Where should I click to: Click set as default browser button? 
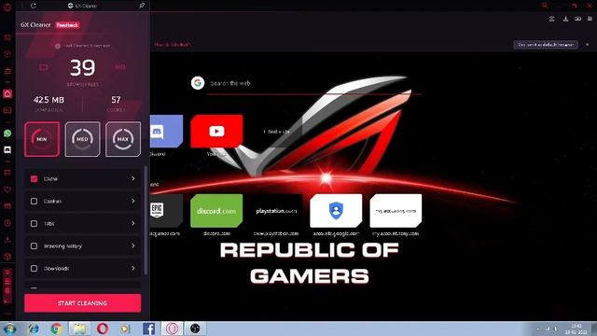click(546, 45)
